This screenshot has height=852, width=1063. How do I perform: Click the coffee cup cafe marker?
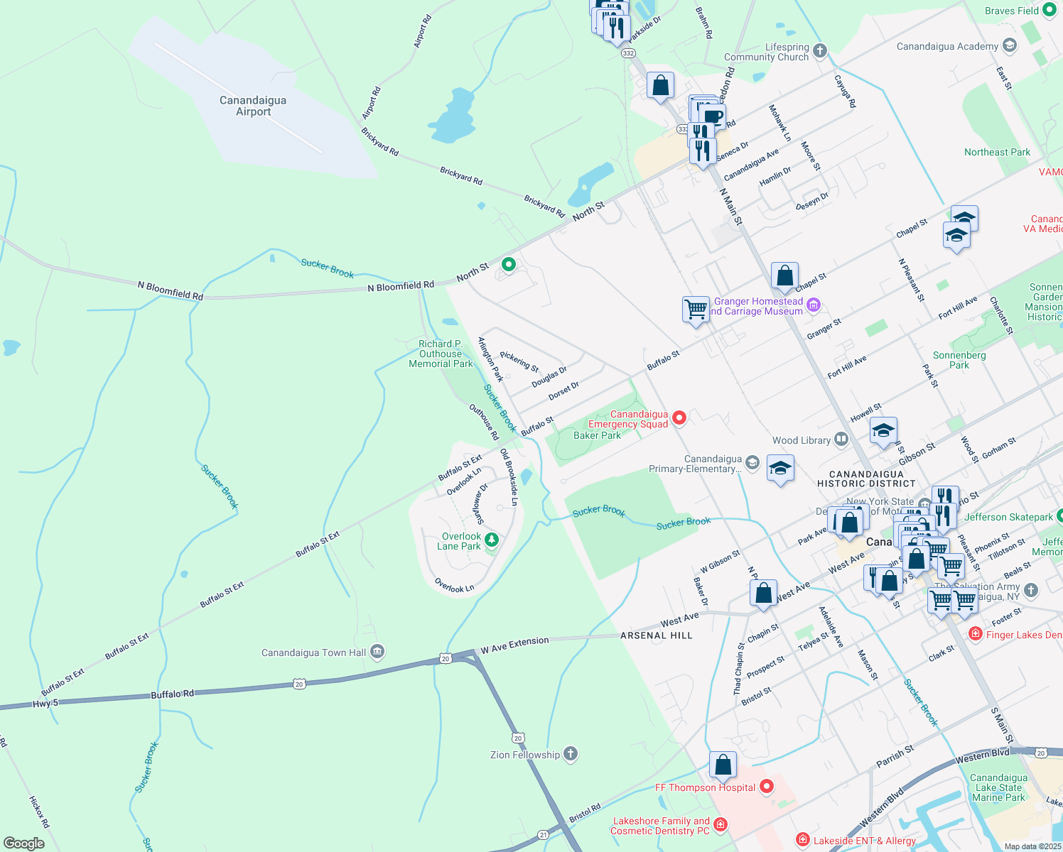[x=713, y=116]
